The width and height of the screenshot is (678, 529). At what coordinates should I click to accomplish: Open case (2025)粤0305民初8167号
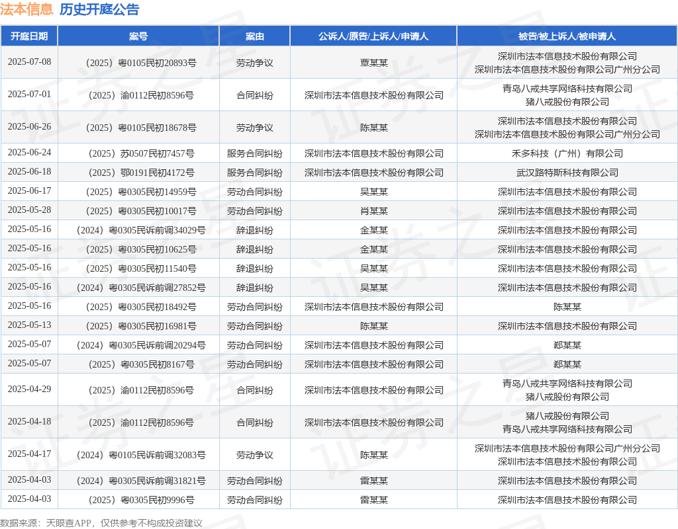(x=138, y=364)
